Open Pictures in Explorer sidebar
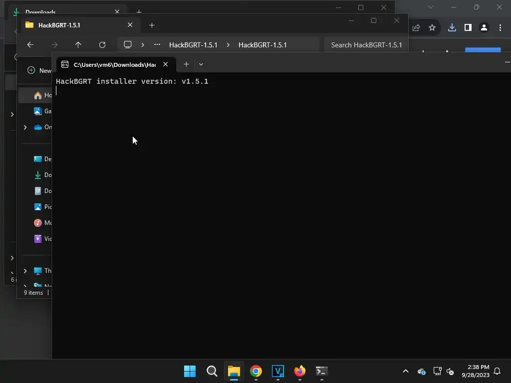This screenshot has width=511, height=383. click(x=42, y=207)
